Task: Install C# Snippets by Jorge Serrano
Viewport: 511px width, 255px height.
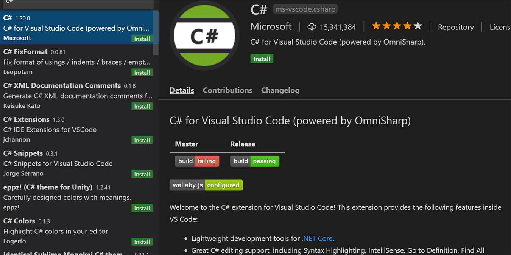Action: coord(142,174)
